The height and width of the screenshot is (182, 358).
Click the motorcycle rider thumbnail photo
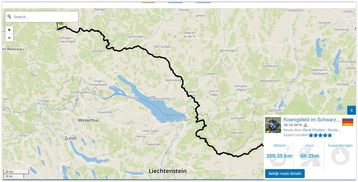(x=273, y=125)
